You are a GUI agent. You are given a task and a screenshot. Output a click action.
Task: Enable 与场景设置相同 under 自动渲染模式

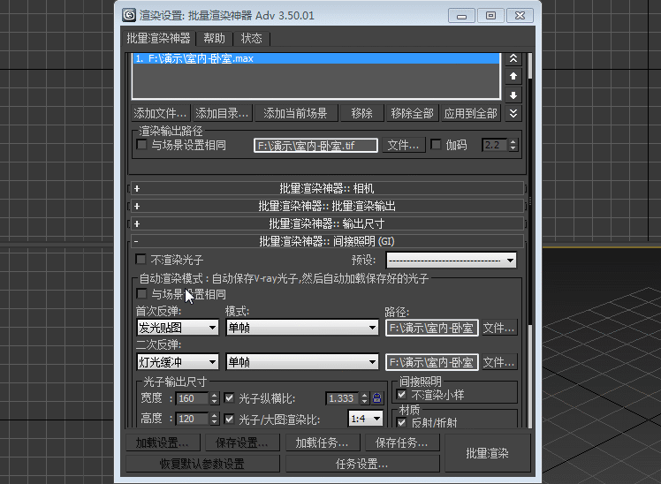click(142, 293)
